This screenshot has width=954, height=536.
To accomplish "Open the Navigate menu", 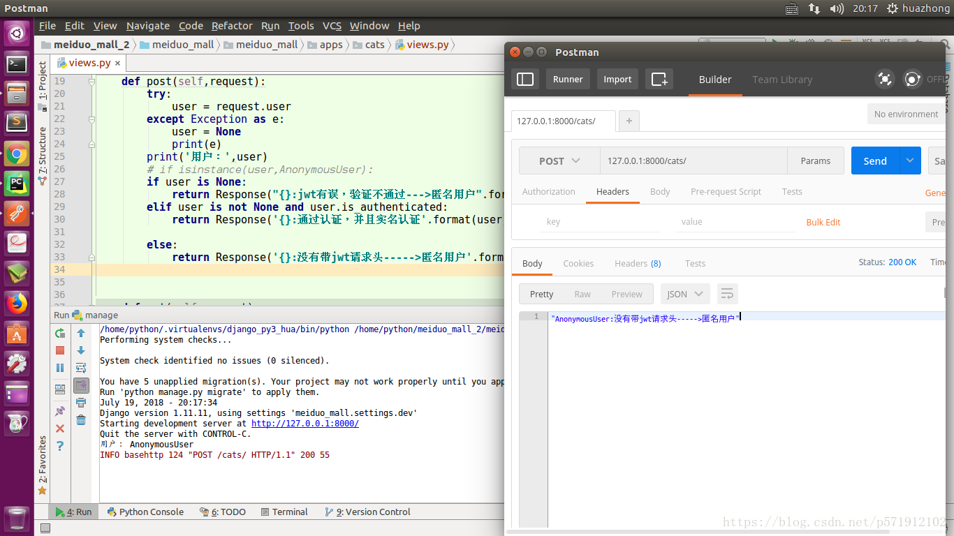I will click(x=148, y=26).
